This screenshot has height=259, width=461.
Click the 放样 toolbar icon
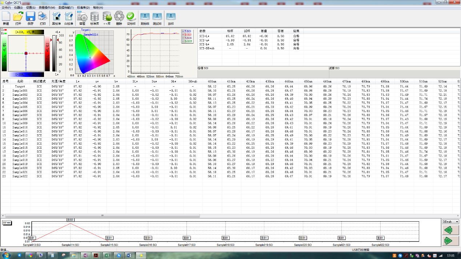[x=171, y=16]
